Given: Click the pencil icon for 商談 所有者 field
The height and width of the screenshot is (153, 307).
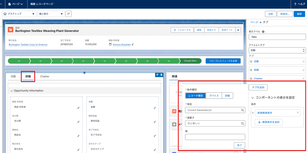Looking at the screenshot, I should [x=79, y=108].
